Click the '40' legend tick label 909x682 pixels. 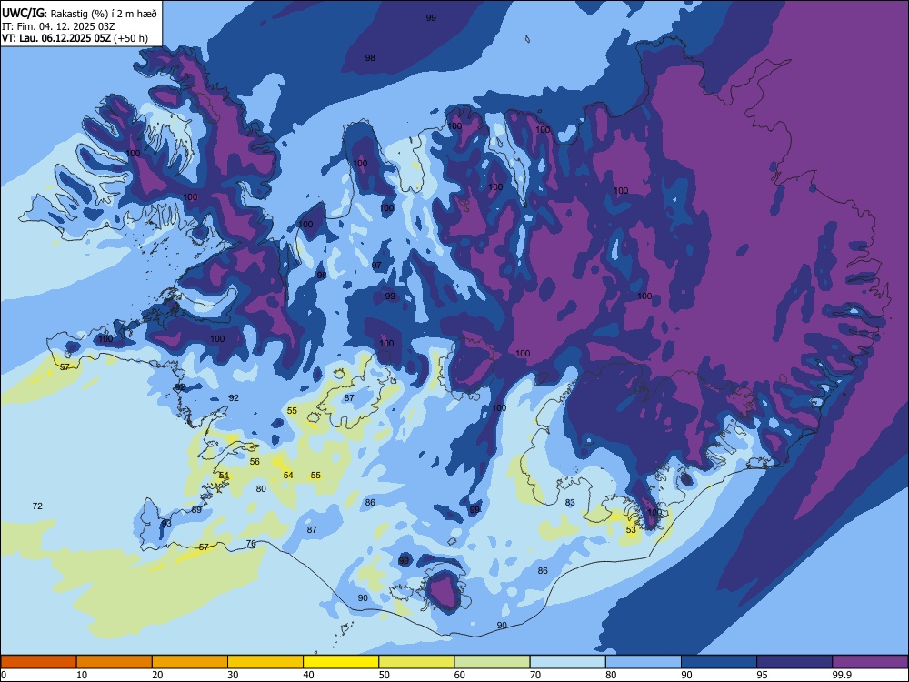309,675
